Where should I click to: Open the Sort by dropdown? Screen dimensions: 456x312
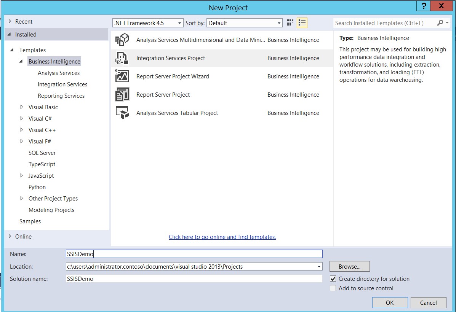point(245,23)
